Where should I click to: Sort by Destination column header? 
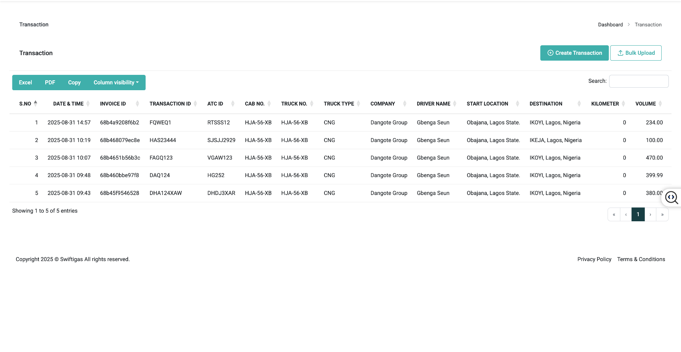click(546, 104)
